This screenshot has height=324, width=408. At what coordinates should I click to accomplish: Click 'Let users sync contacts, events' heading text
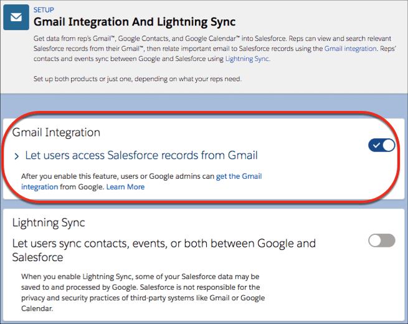click(164, 250)
